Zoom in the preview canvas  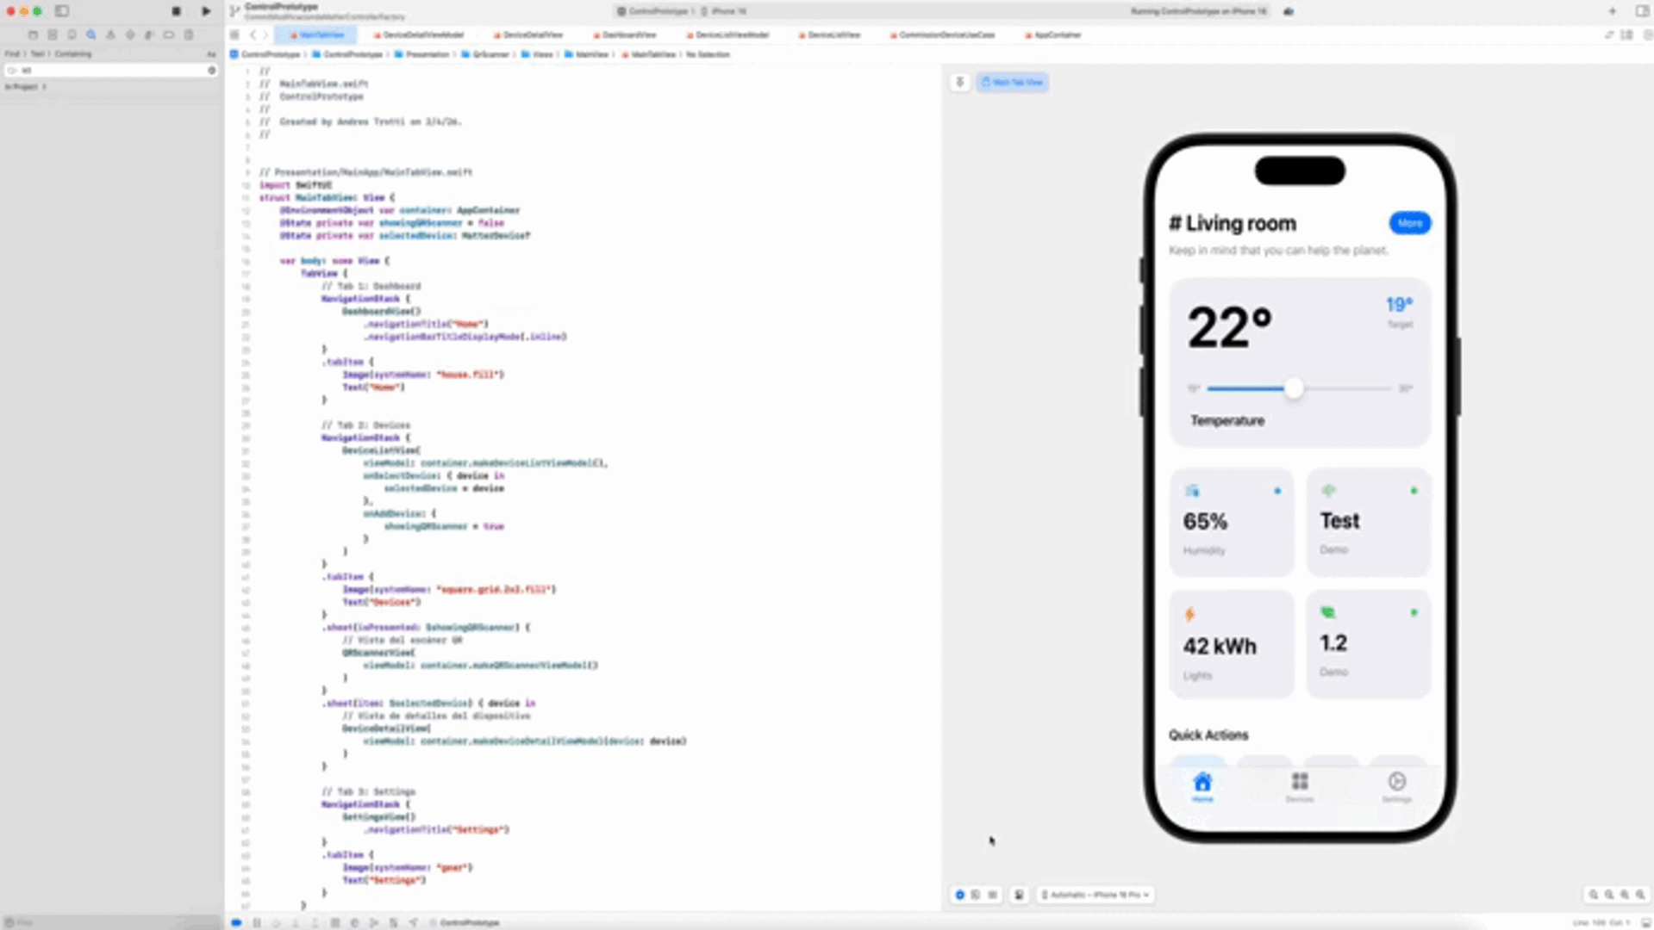(x=1640, y=895)
